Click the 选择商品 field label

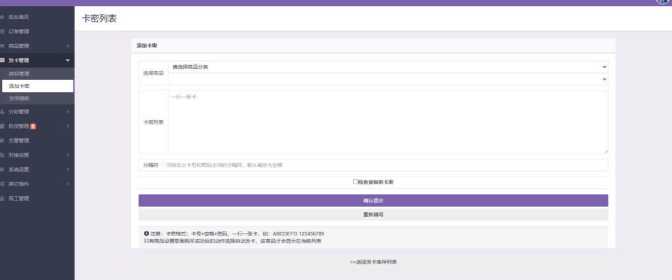pos(153,73)
